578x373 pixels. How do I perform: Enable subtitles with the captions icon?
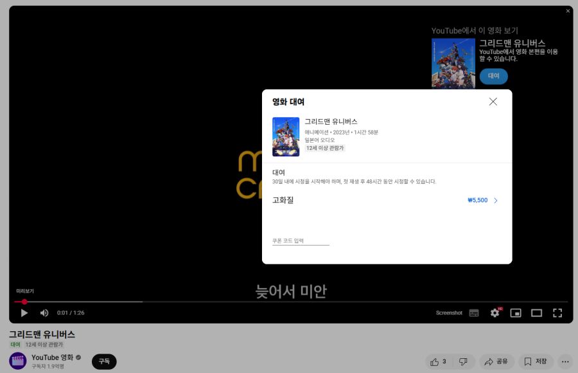coord(473,313)
